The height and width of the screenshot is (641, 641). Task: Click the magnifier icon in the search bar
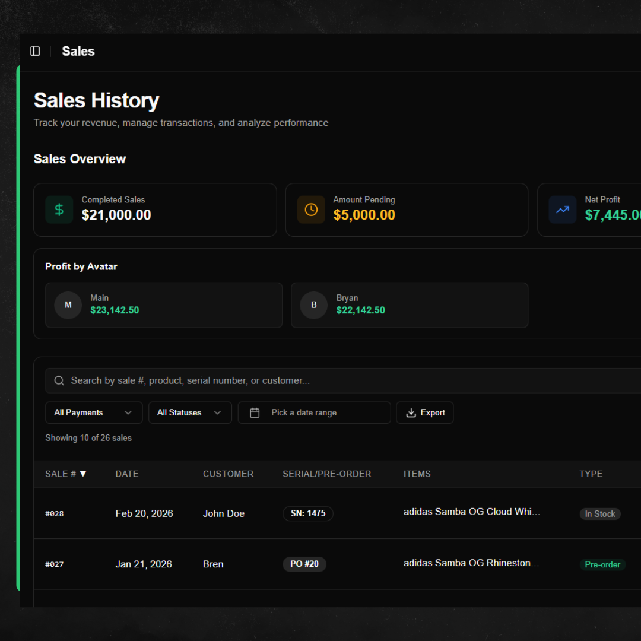click(59, 380)
